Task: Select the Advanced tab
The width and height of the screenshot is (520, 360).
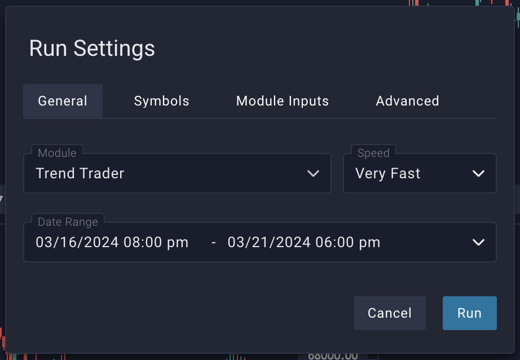Action: coord(407,102)
